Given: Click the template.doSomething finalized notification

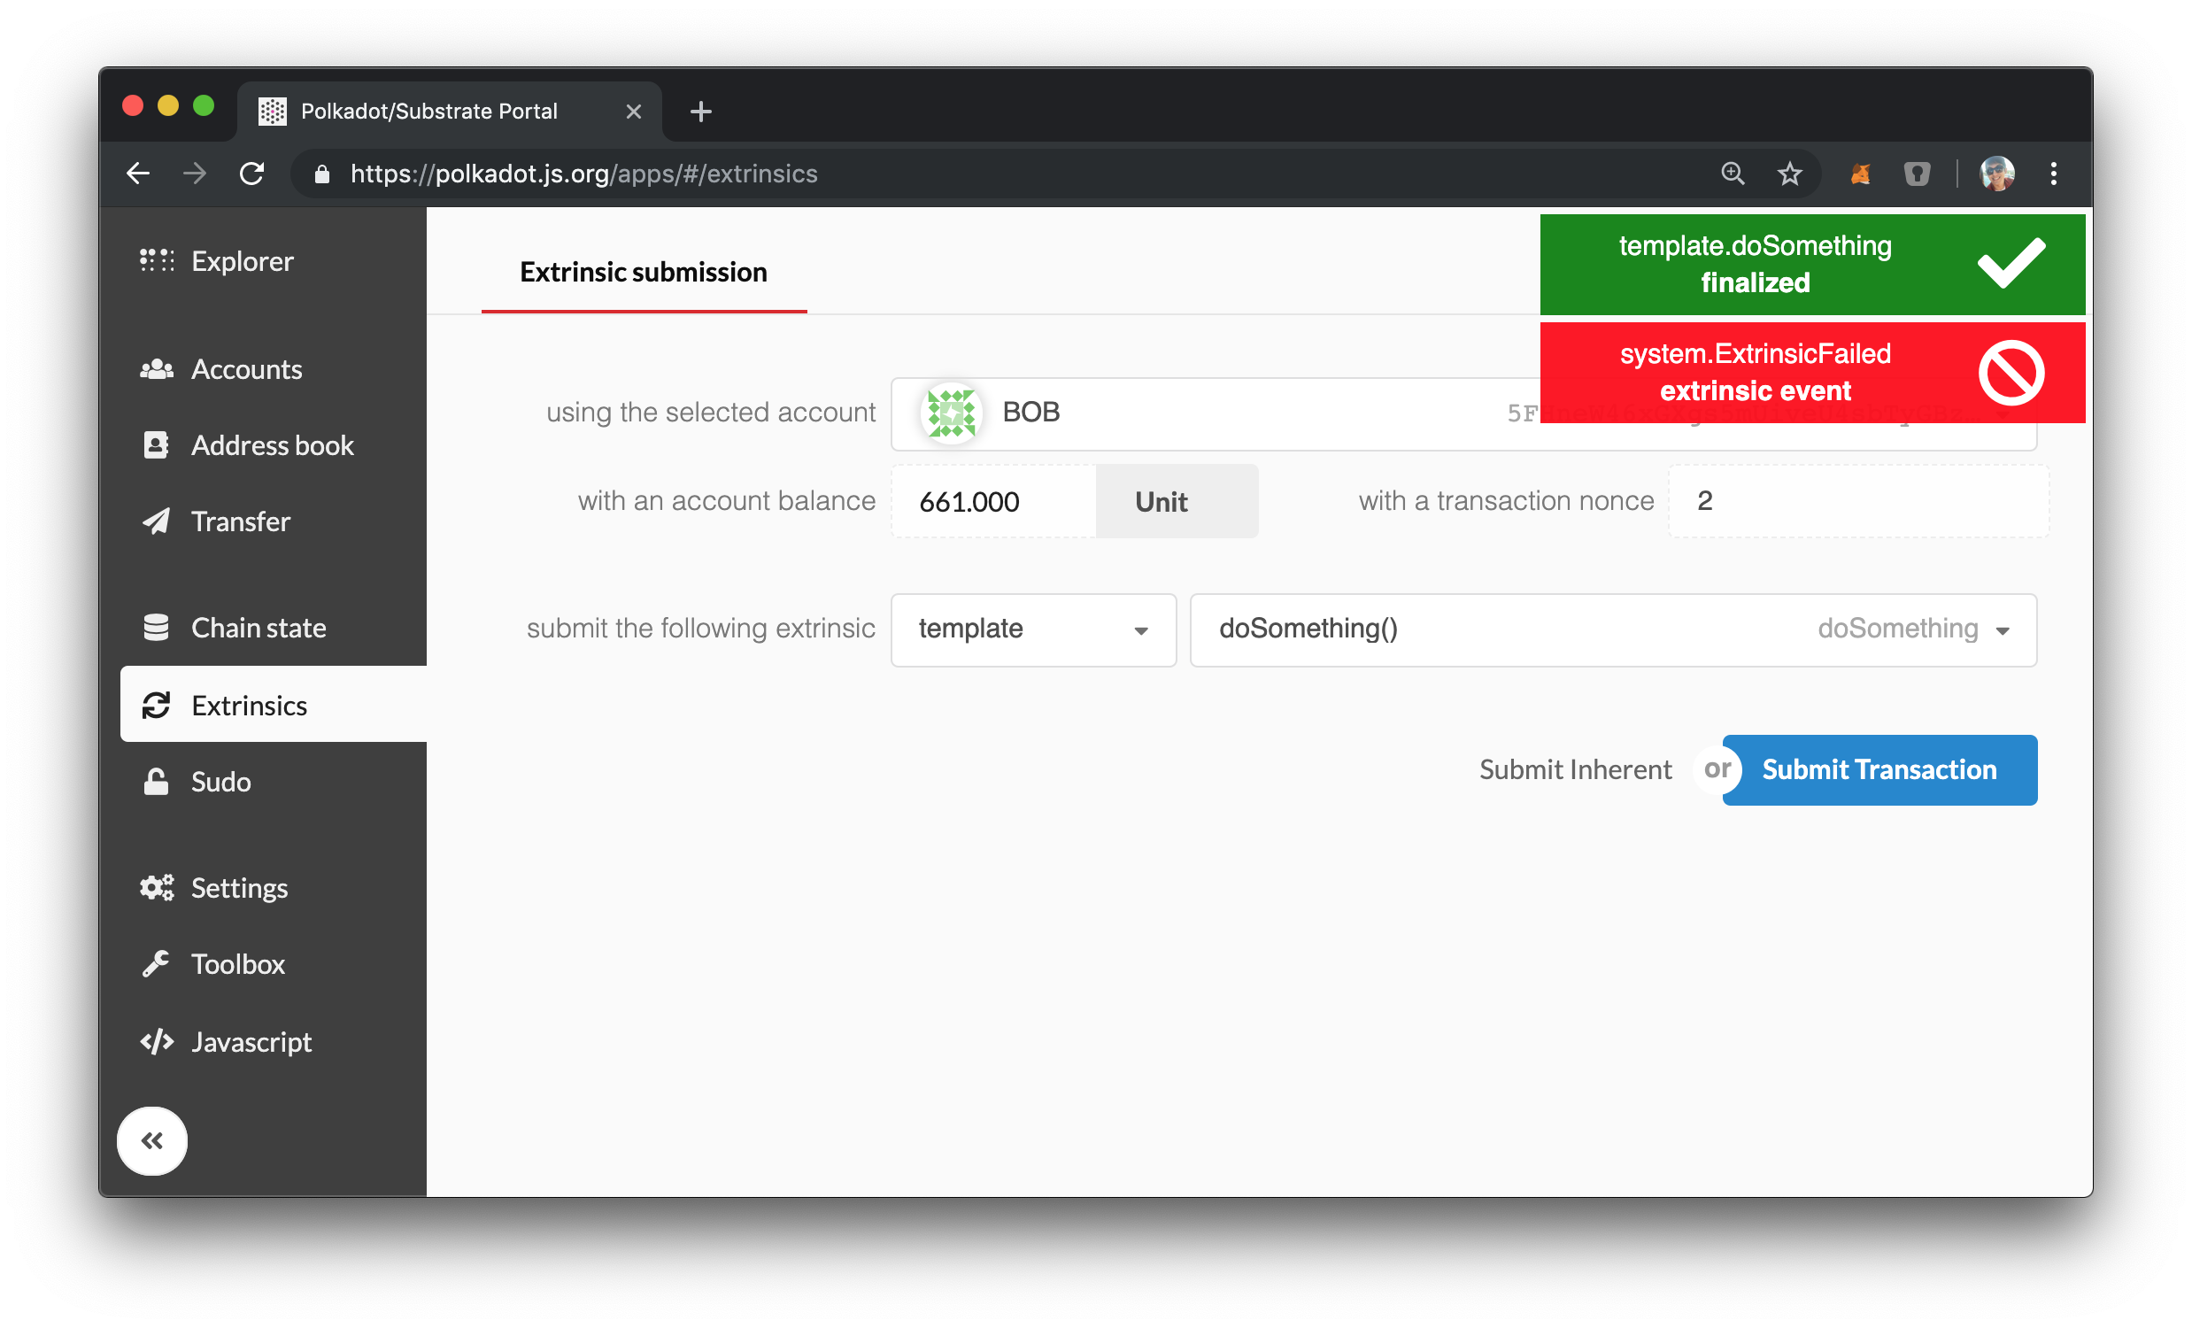Looking at the screenshot, I should coord(1817,265).
